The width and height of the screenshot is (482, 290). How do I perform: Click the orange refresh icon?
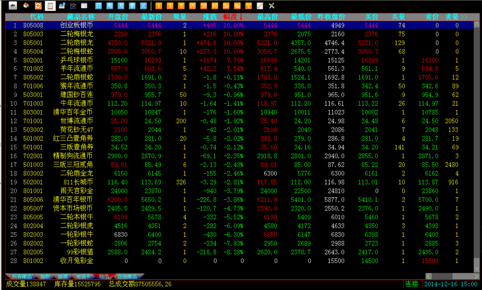[38, 6]
